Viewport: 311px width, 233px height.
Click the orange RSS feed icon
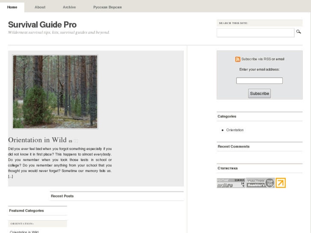coord(237,59)
